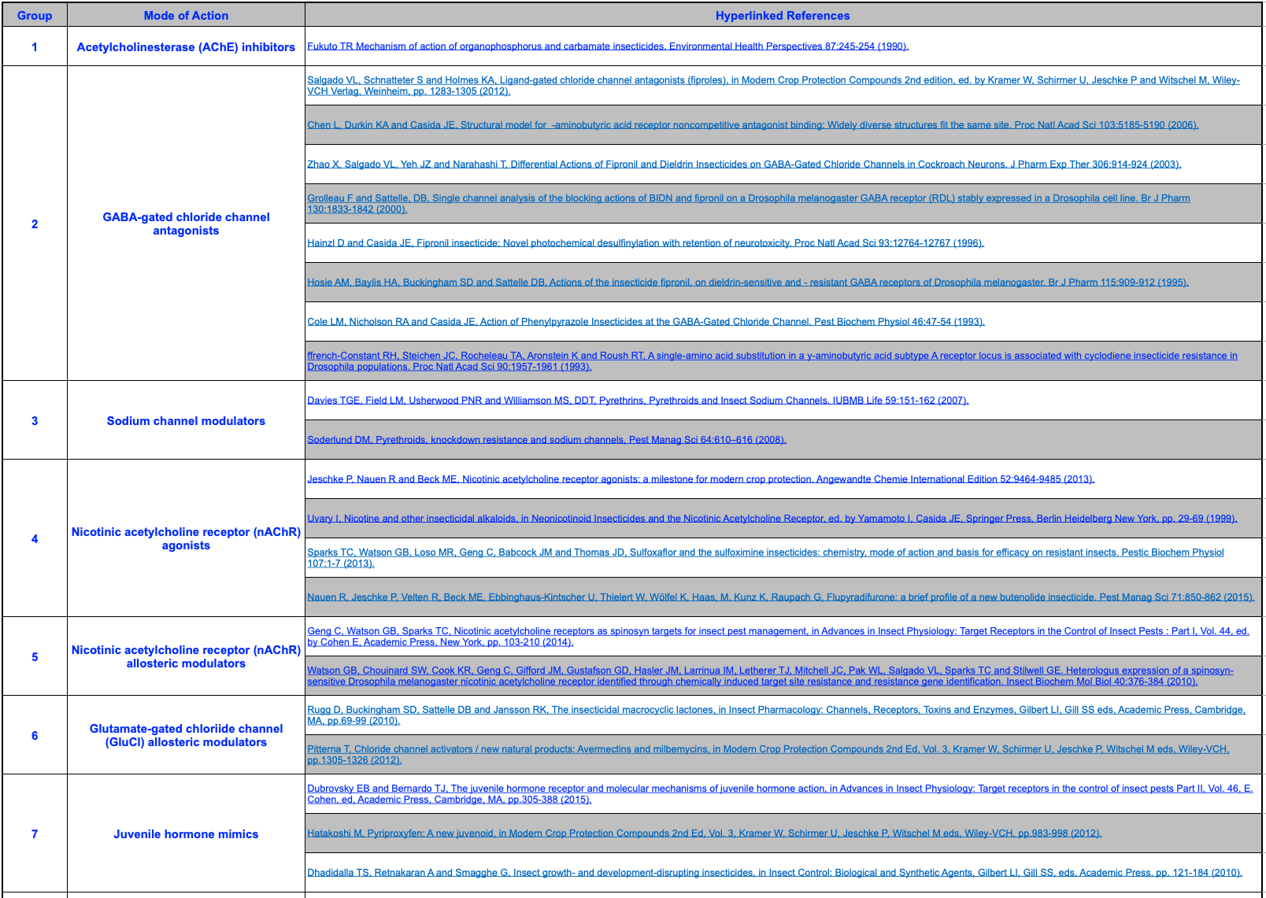
Task: Open Nauen R Flupyradifurone reference link
Action: click(780, 597)
